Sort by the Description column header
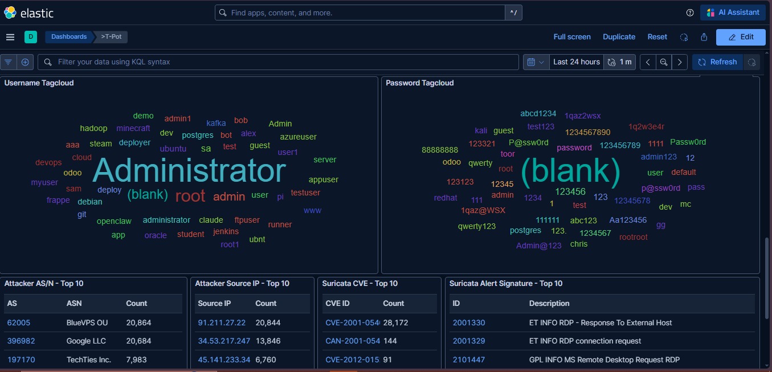772x372 pixels. pyautogui.click(x=549, y=304)
